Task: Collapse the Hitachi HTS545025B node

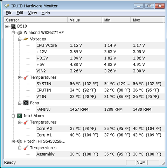Action: pos(13,142)
